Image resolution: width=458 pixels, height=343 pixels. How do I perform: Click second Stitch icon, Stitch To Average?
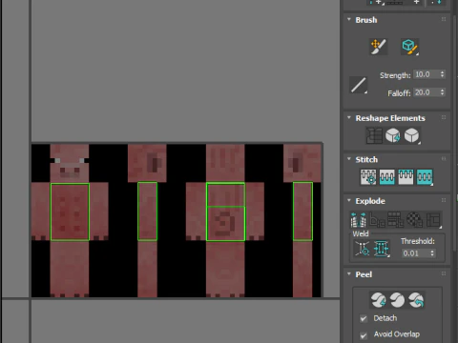click(x=386, y=176)
